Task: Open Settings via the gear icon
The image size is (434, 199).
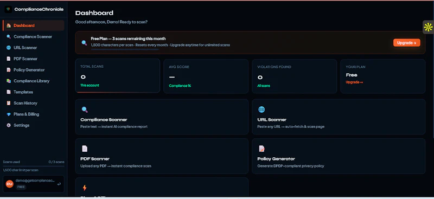Action: tap(9, 125)
